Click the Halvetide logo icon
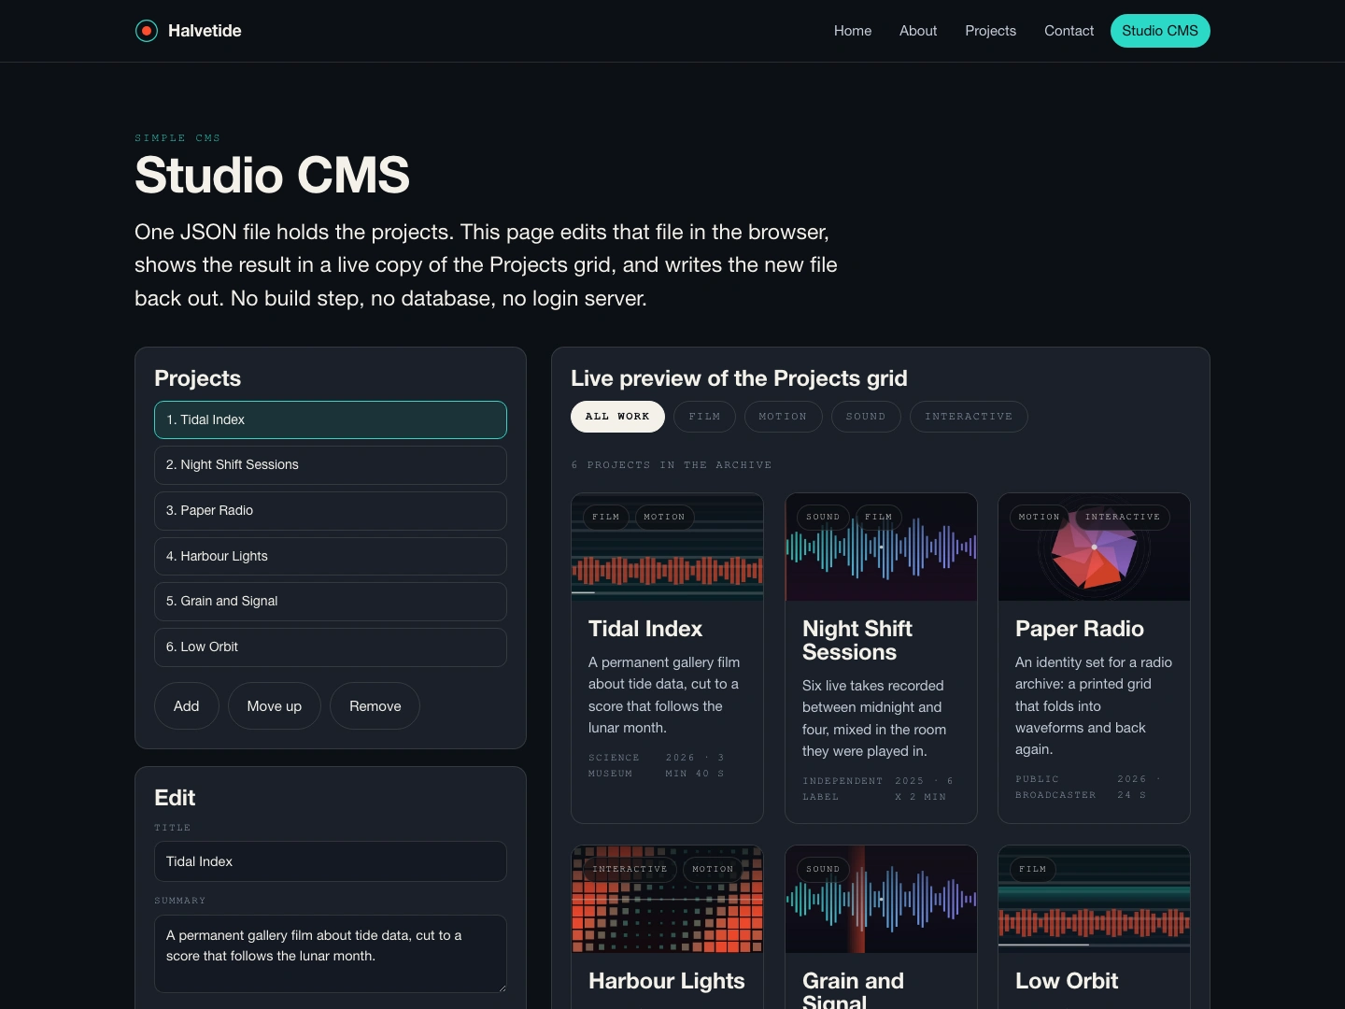Viewport: 1345px width, 1009px height. pyautogui.click(x=147, y=31)
